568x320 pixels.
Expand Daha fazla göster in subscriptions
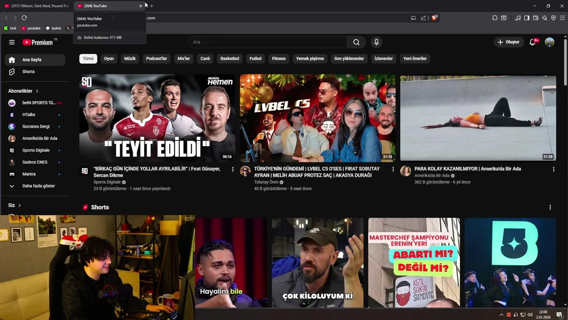click(x=35, y=186)
